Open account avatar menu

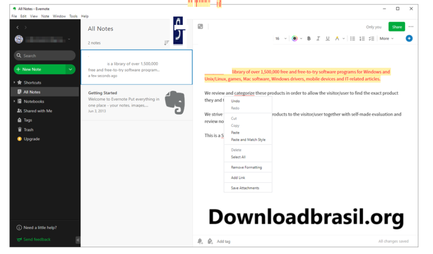[x=19, y=39]
